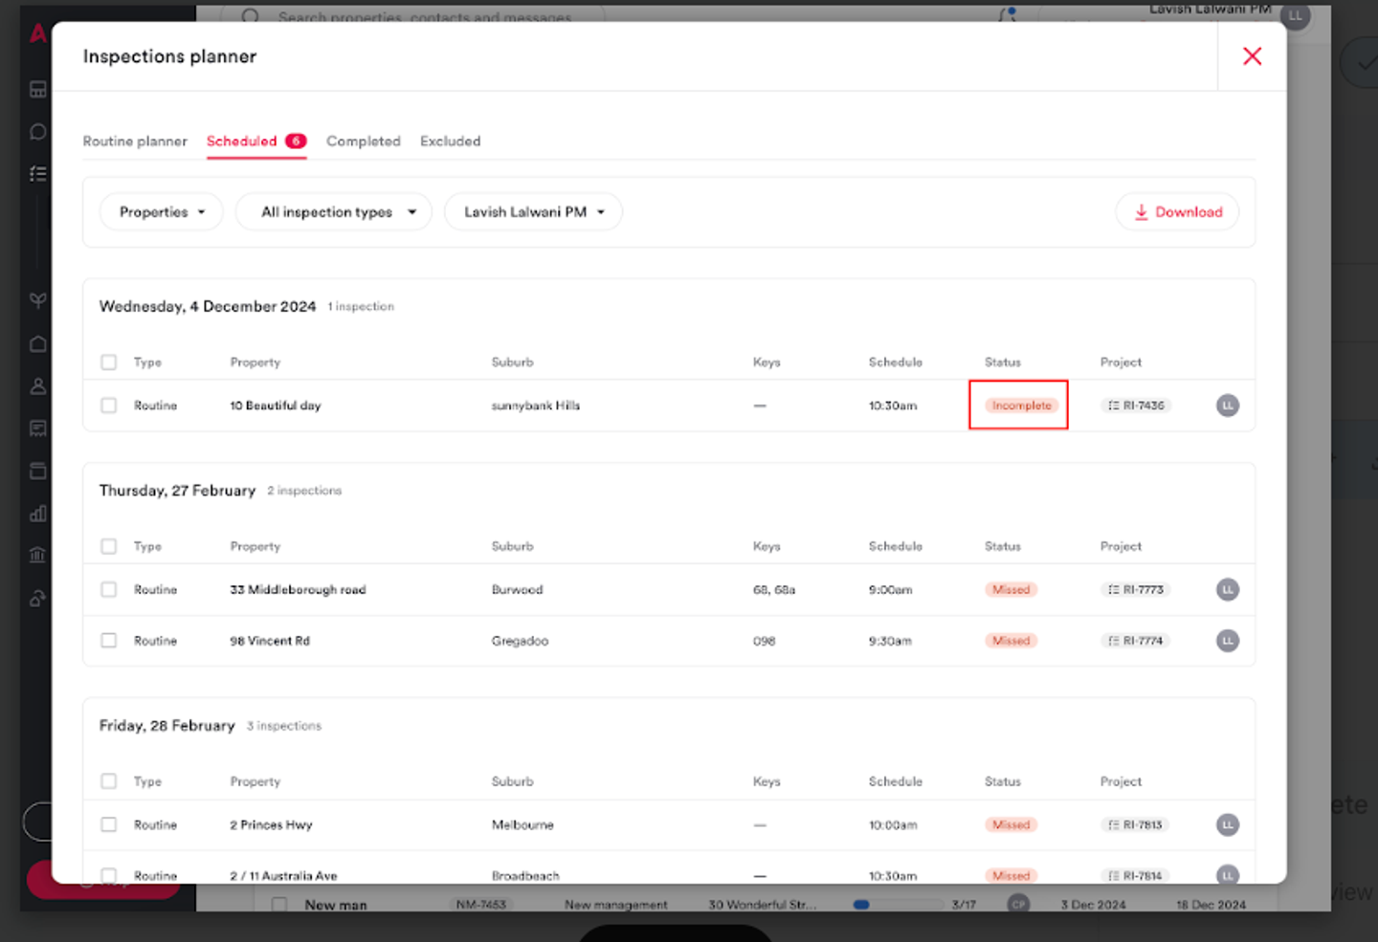Open calendar icon in sidebar
The image size is (1378, 942).
coord(38,471)
